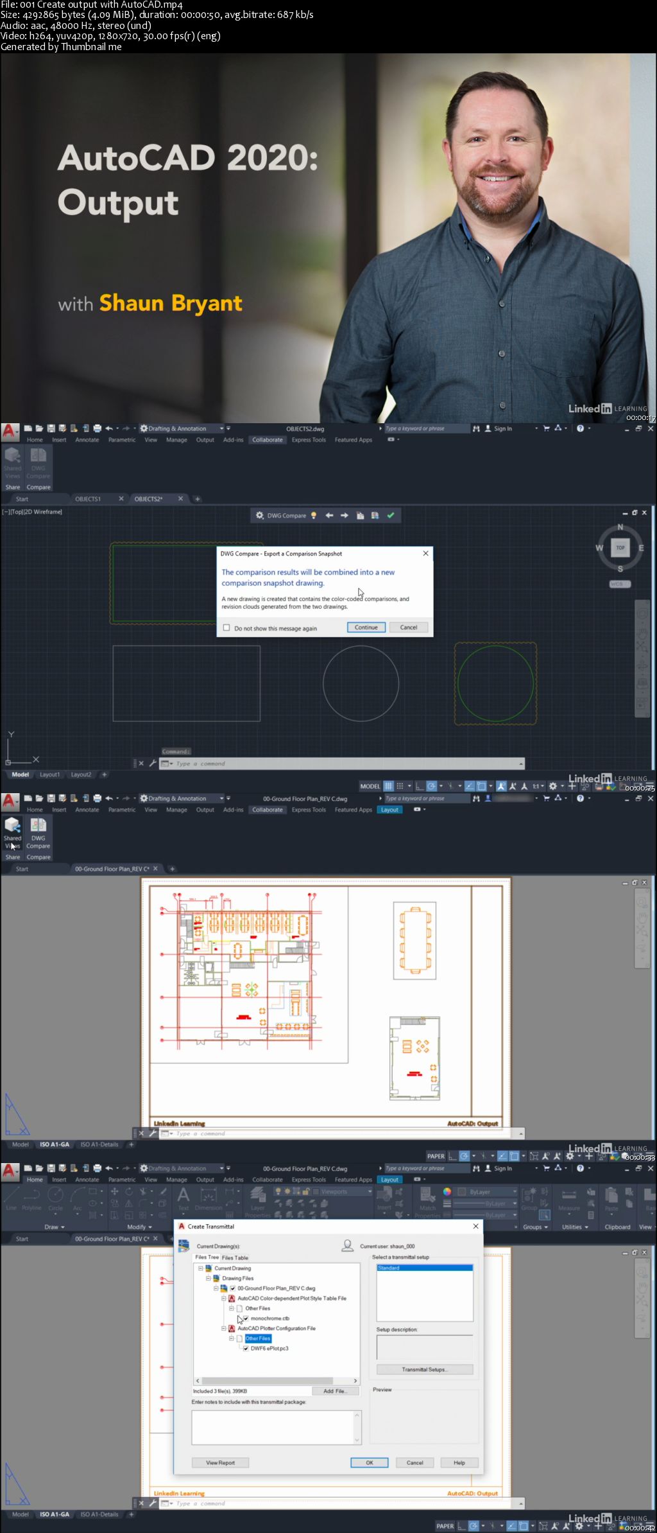The width and height of the screenshot is (657, 1533).
Task: Click the View Report button
Action: click(220, 1462)
